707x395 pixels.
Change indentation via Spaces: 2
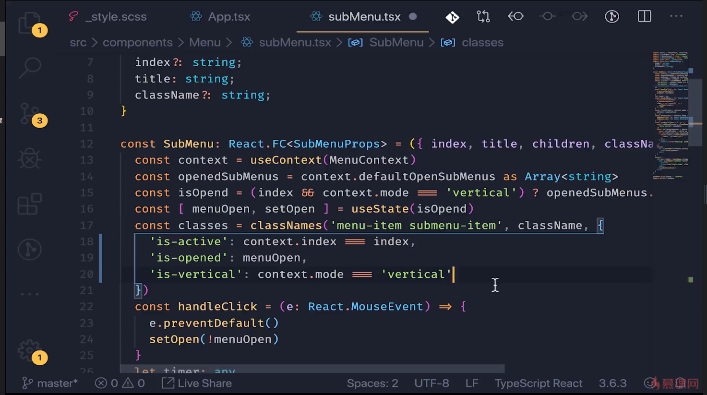coord(372,383)
